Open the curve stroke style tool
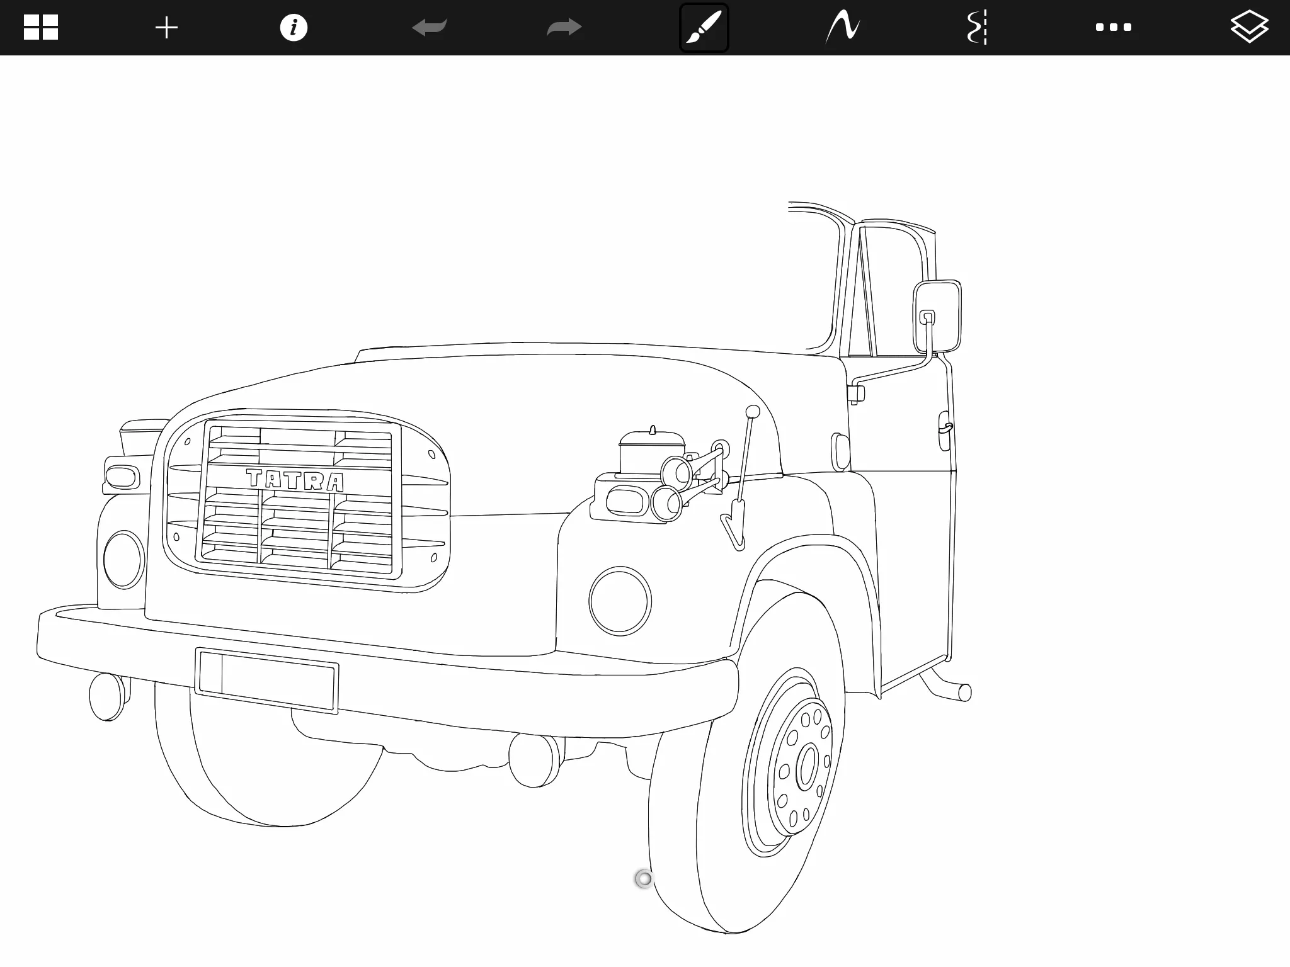The height and width of the screenshot is (967, 1290). pos(843,28)
